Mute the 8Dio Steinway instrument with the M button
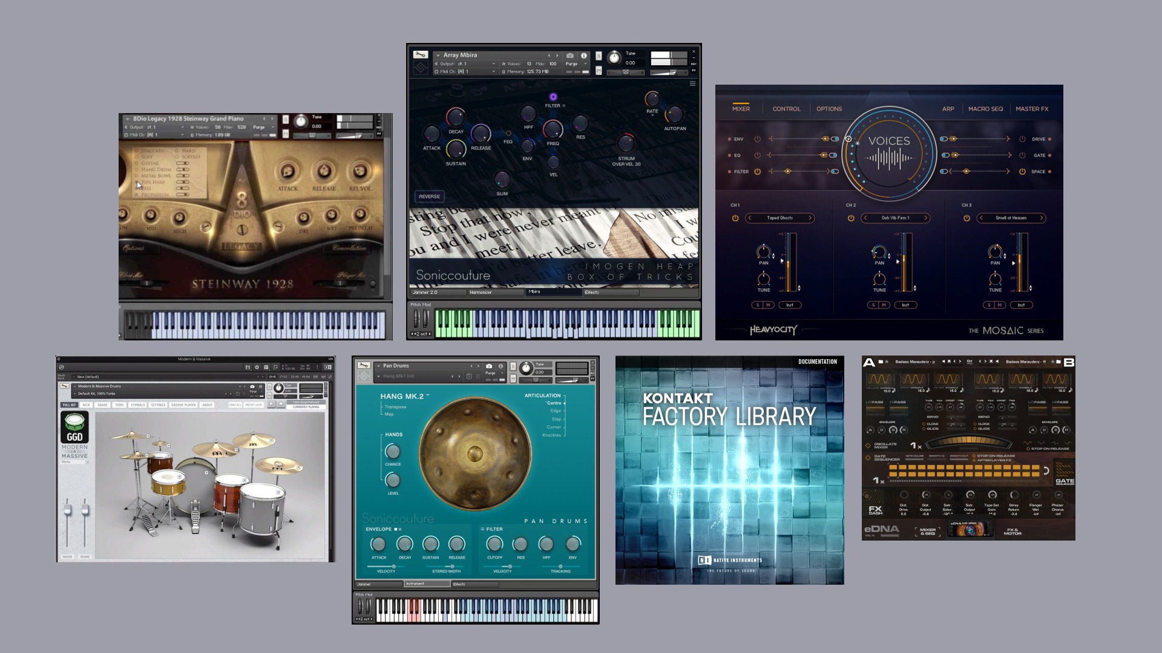This screenshot has width=1162, height=653. pyautogui.click(x=285, y=134)
